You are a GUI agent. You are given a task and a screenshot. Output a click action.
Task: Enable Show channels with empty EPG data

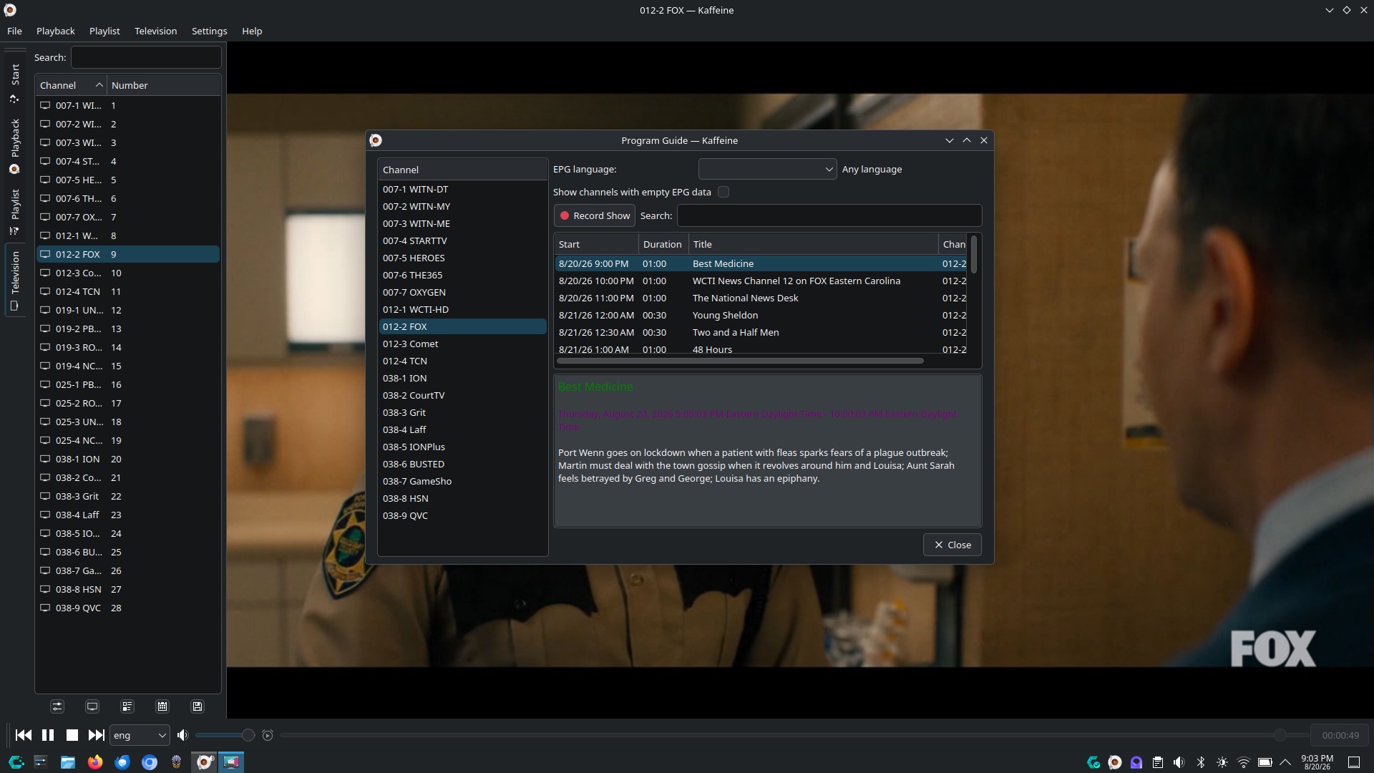pos(723,192)
